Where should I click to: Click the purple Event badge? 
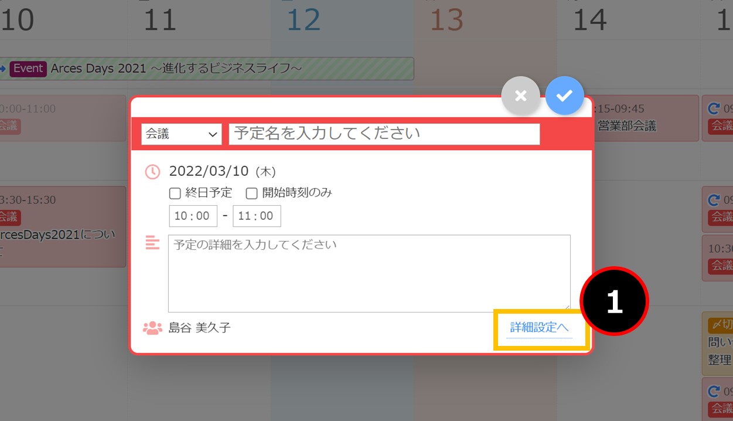tap(28, 69)
